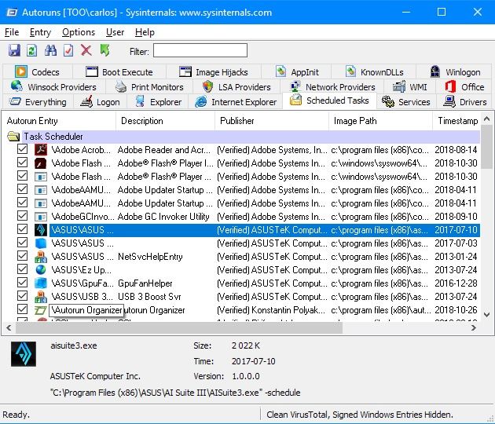This screenshot has height=424, width=495.
Task: Click the Properties checkmark page icon
Action: [68, 50]
